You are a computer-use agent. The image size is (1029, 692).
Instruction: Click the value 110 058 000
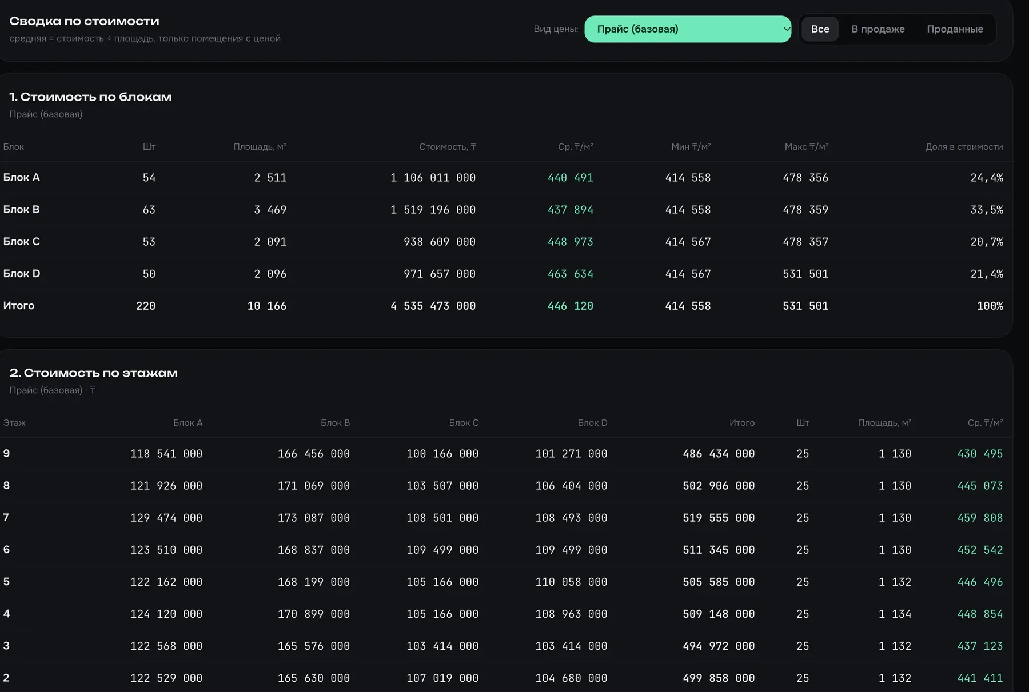click(x=571, y=582)
